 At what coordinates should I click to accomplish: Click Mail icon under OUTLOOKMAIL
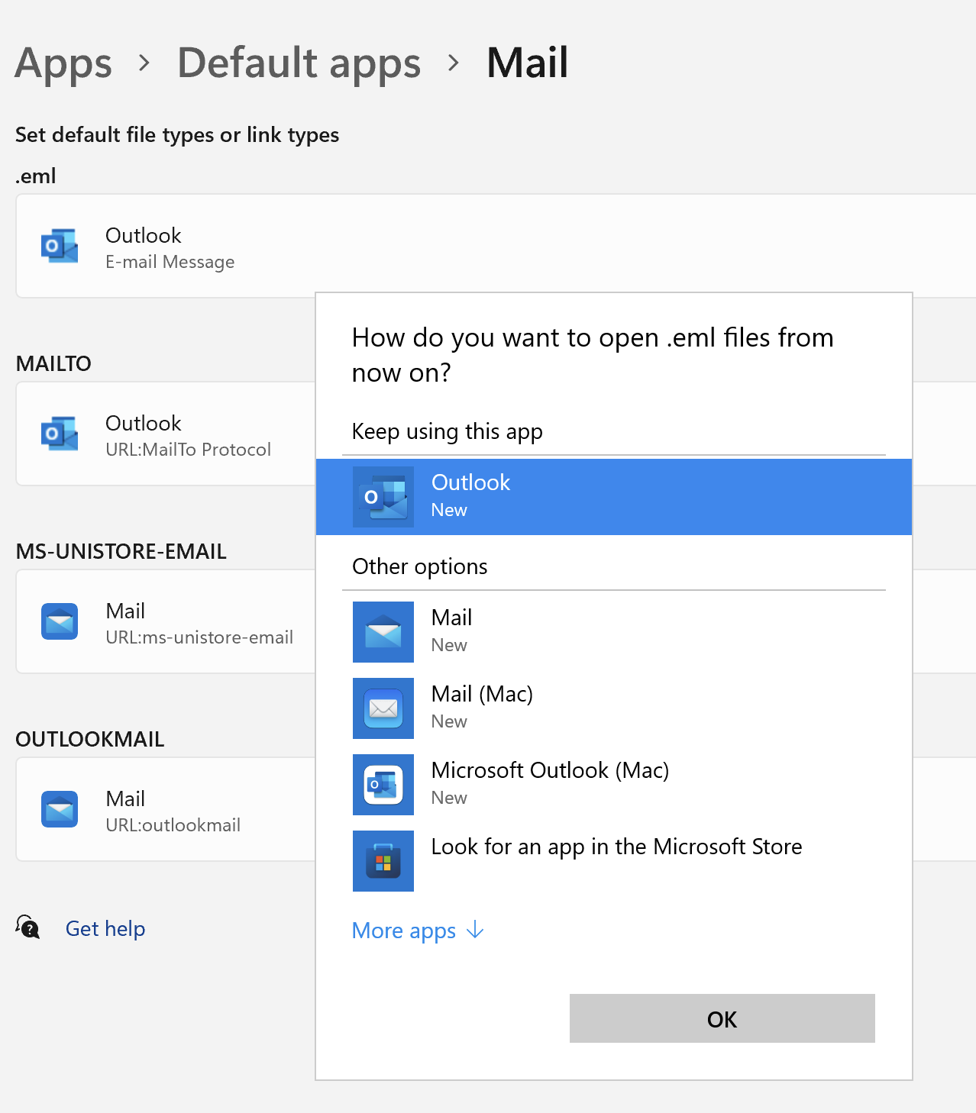(x=60, y=809)
